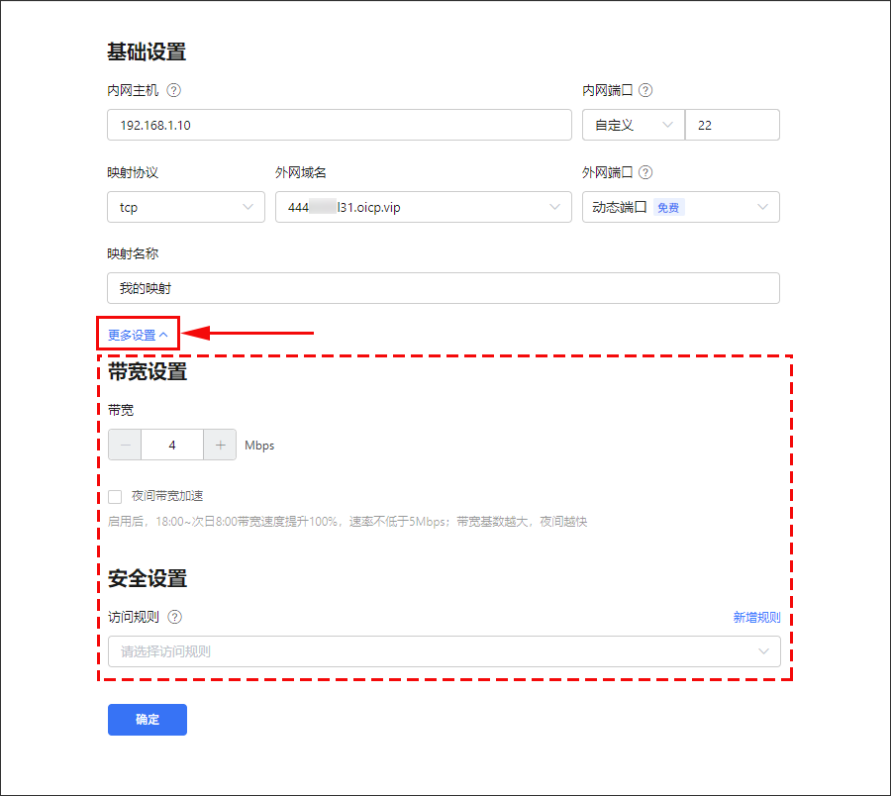Decrease bandwidth with the minus button
Screen dimensions: 891x796
pos(125,446)
